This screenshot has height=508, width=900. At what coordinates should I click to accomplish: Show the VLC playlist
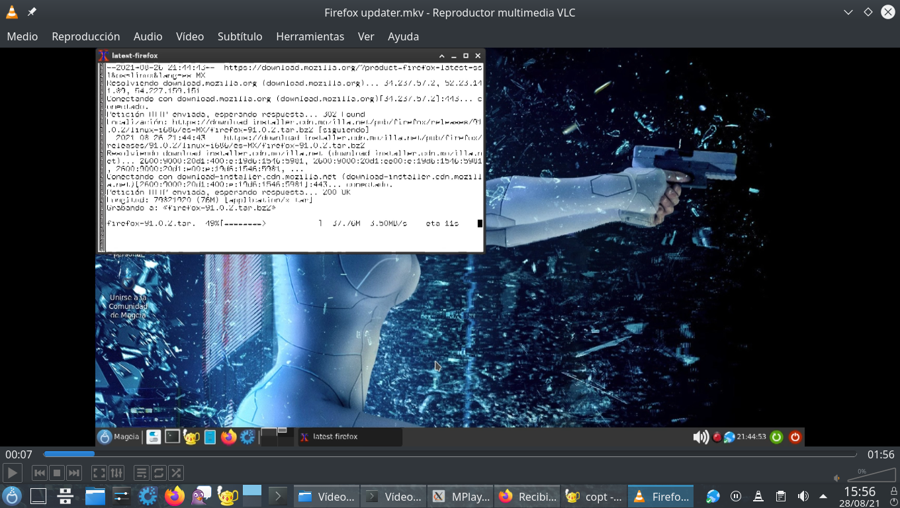point(142,473)
